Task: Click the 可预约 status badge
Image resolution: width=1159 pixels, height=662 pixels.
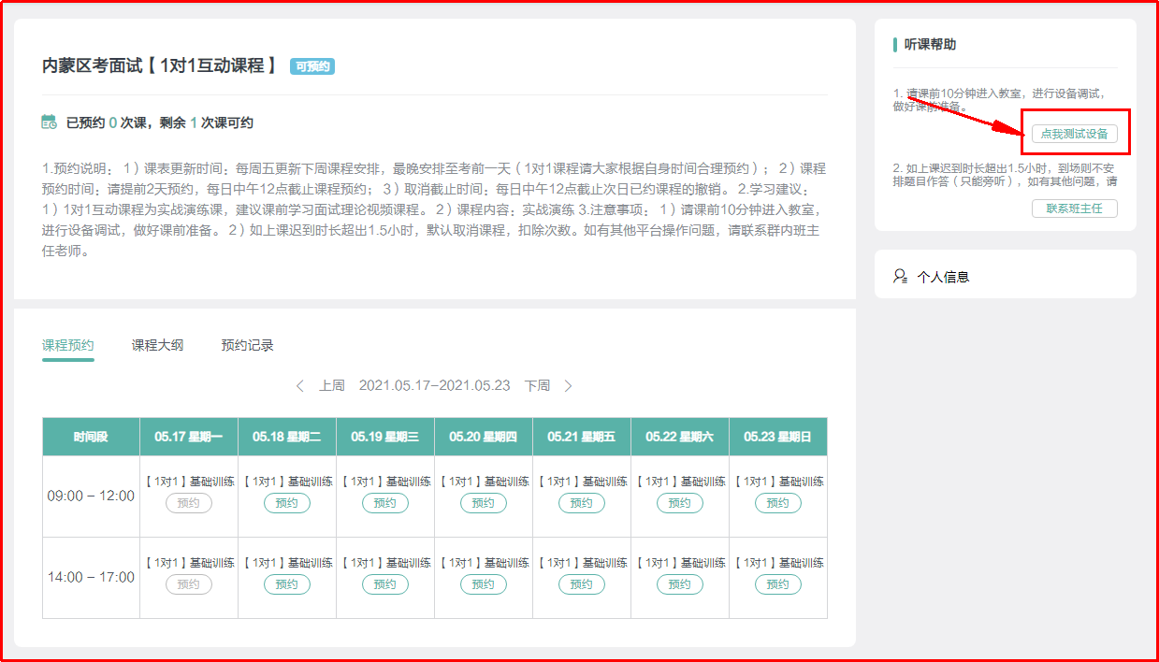Action: point(312,66)
